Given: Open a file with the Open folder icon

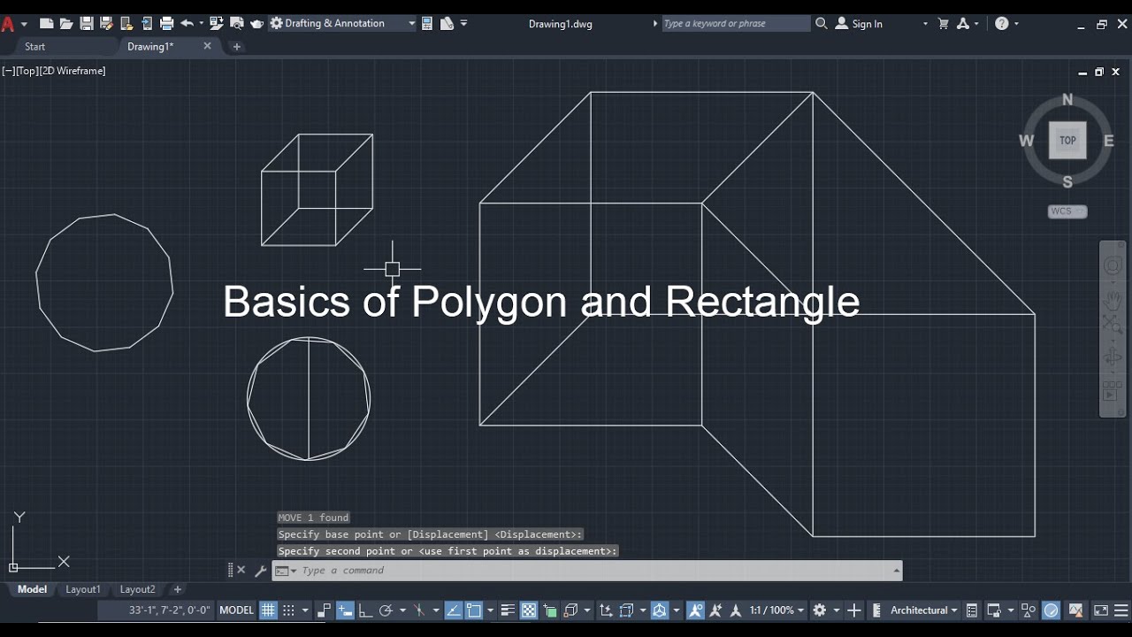Looking at the screenshot, I should (66, 24).
